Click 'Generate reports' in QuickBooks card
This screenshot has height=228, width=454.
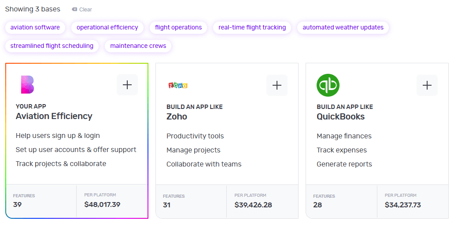coord(344,164)
